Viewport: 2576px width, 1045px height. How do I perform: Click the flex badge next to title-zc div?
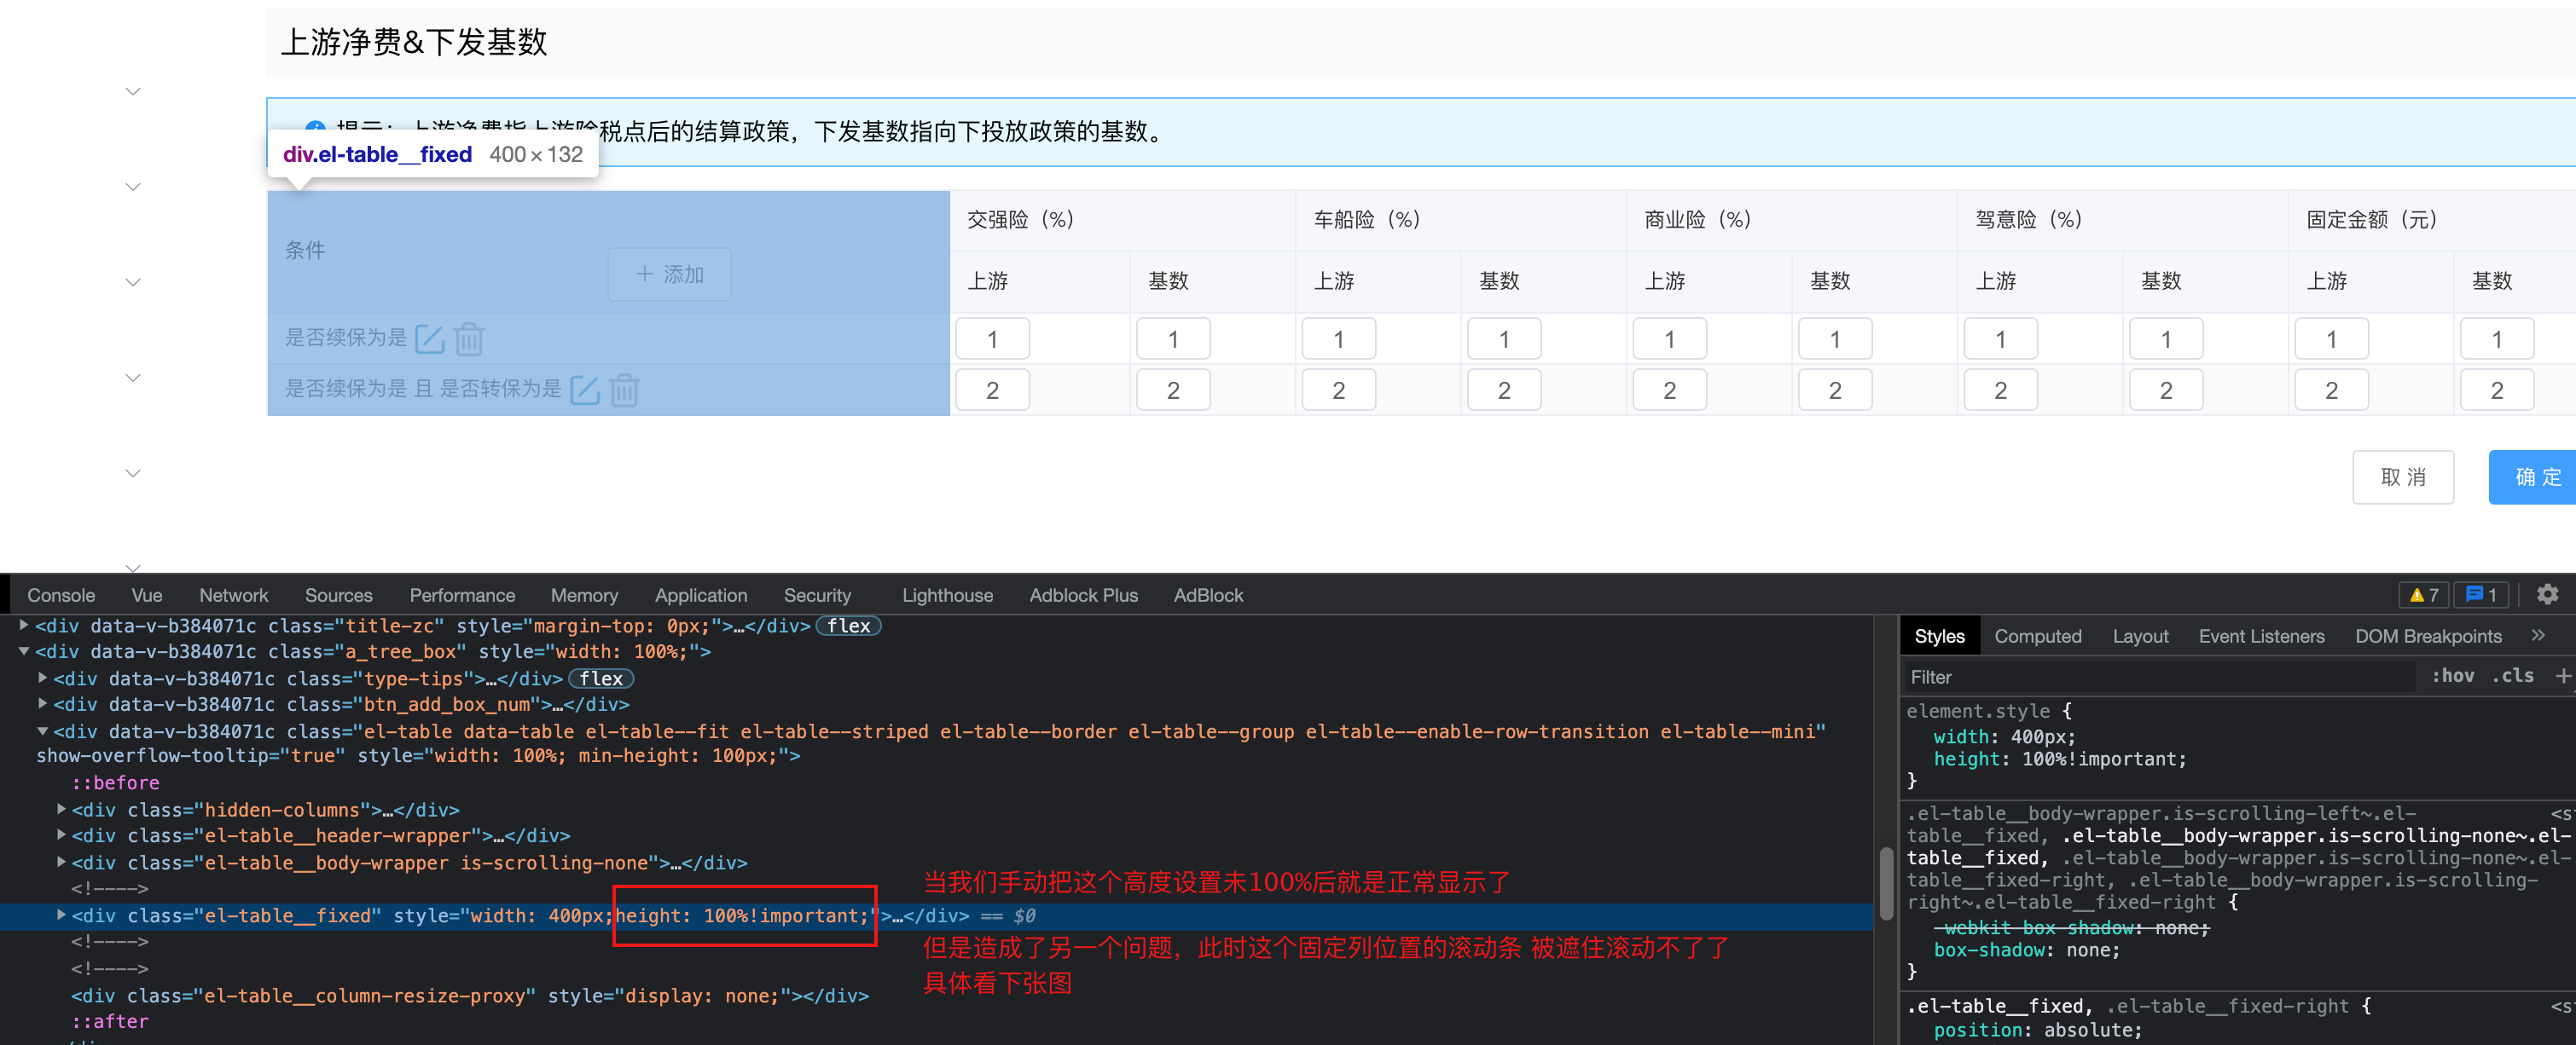pos(848,626)
